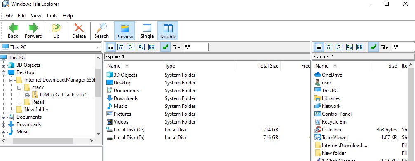Click the Explorer 1 Filter input field

click(196, 47)
